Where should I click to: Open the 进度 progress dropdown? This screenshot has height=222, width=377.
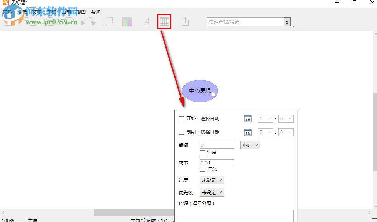(212, 180)
